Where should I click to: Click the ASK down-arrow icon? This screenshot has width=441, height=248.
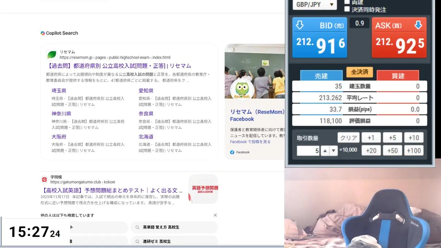tap(418, 25)
